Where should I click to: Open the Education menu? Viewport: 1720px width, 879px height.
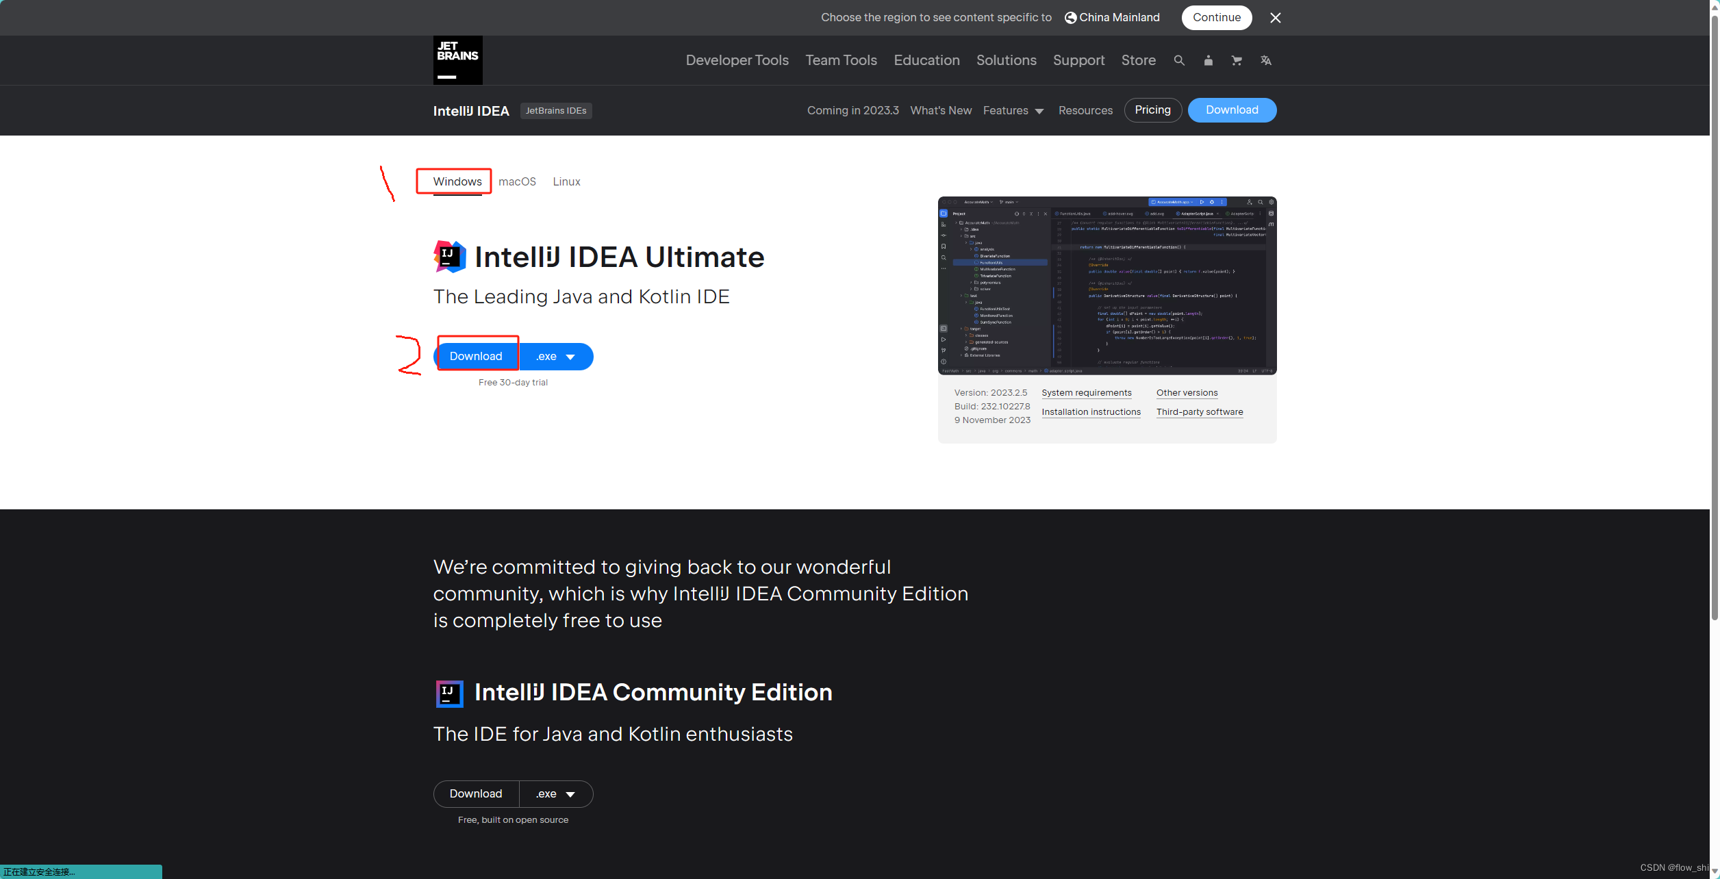click(x=926, y=60)
